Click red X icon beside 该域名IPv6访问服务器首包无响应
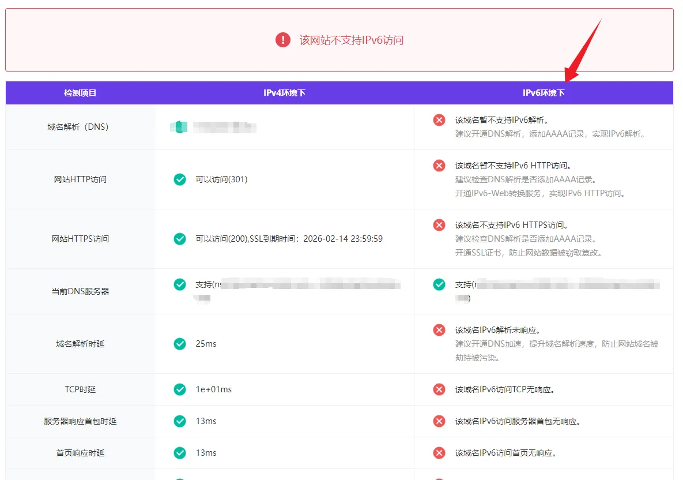This screenshot has width=683, height=480. click(439, 421)
